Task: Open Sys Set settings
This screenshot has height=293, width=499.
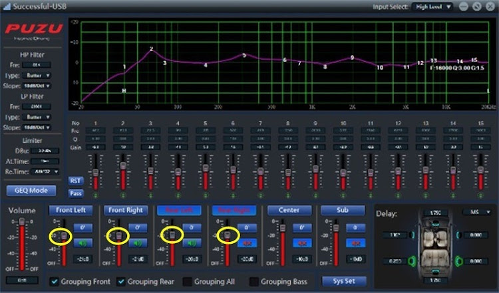Action: click(344, 281)
